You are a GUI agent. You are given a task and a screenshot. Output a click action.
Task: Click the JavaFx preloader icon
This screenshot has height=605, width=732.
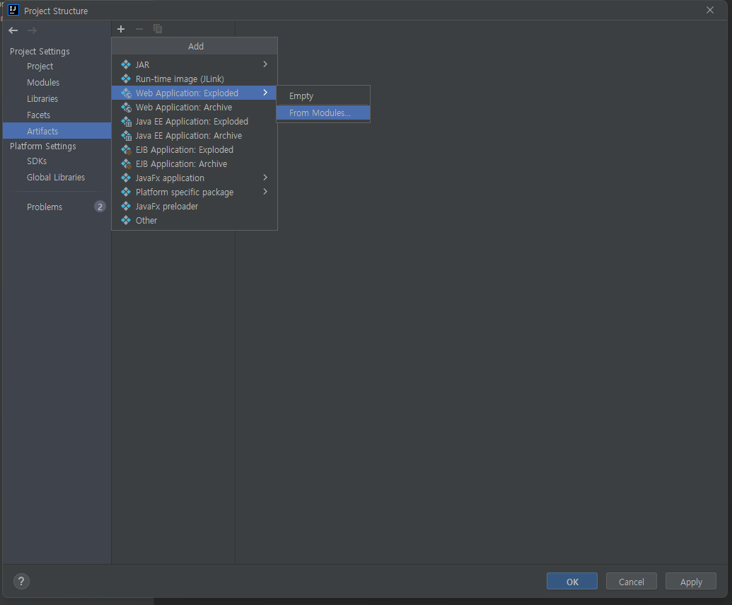[x=126, y=206]
